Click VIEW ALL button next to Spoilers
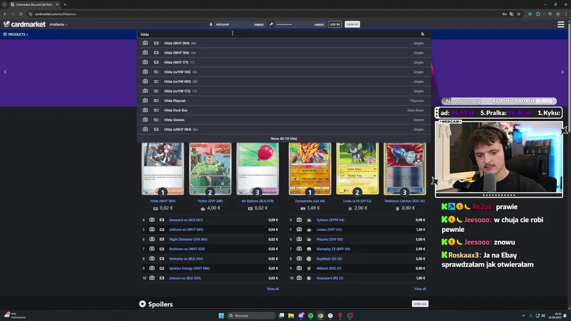This screenshot has width=571, height=321. [420, 304]
